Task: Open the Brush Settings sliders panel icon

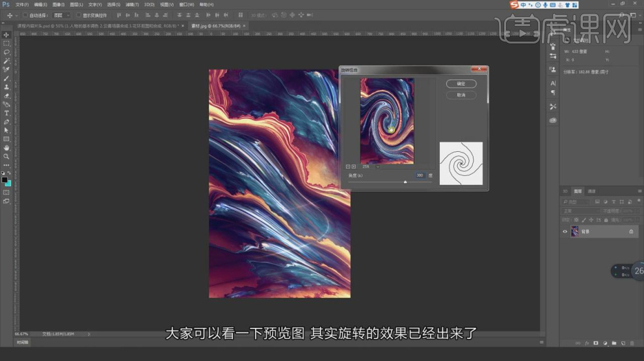Action: click(x=553, y=56)
